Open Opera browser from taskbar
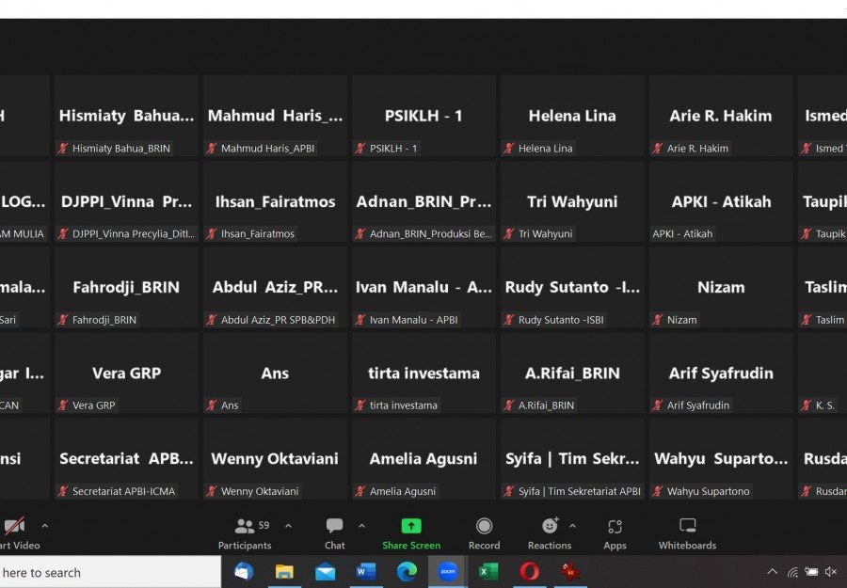 529,571
